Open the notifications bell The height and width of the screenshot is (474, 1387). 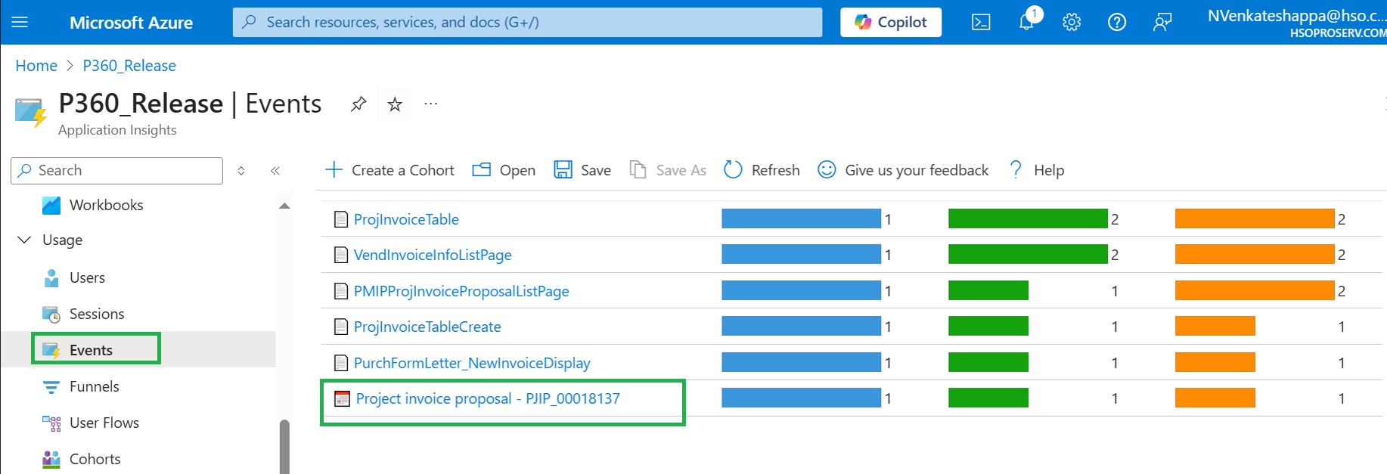pos(1026,22)
